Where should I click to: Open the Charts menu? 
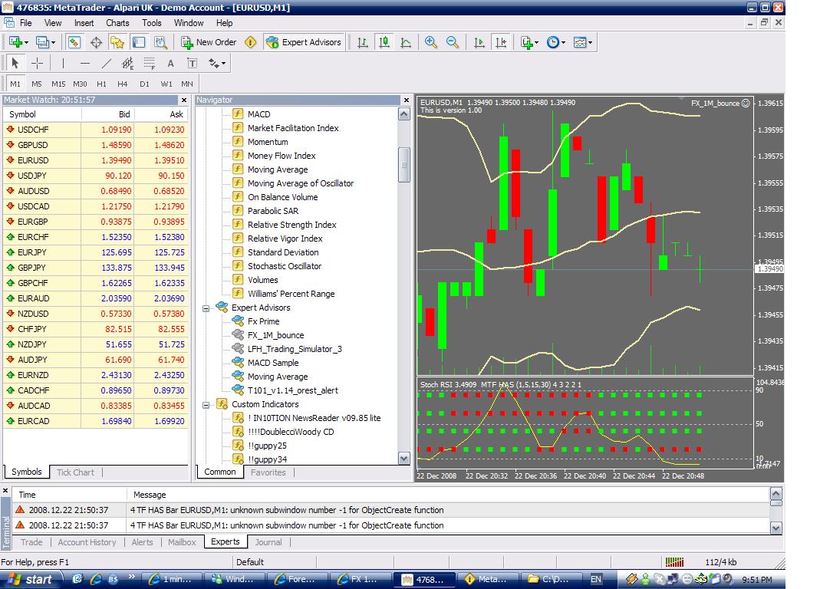pos(117,23)
